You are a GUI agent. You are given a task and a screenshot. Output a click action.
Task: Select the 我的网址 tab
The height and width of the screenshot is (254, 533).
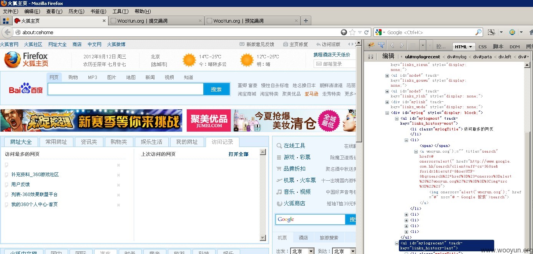[x=187, y=142]
